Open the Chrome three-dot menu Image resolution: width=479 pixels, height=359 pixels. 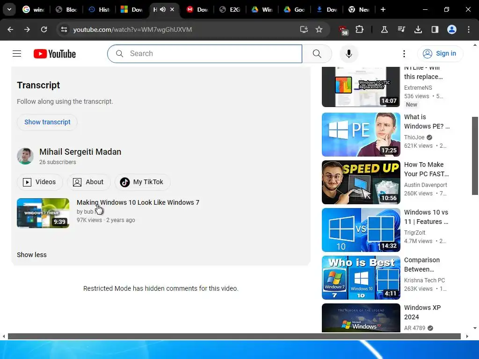(469, 29)
